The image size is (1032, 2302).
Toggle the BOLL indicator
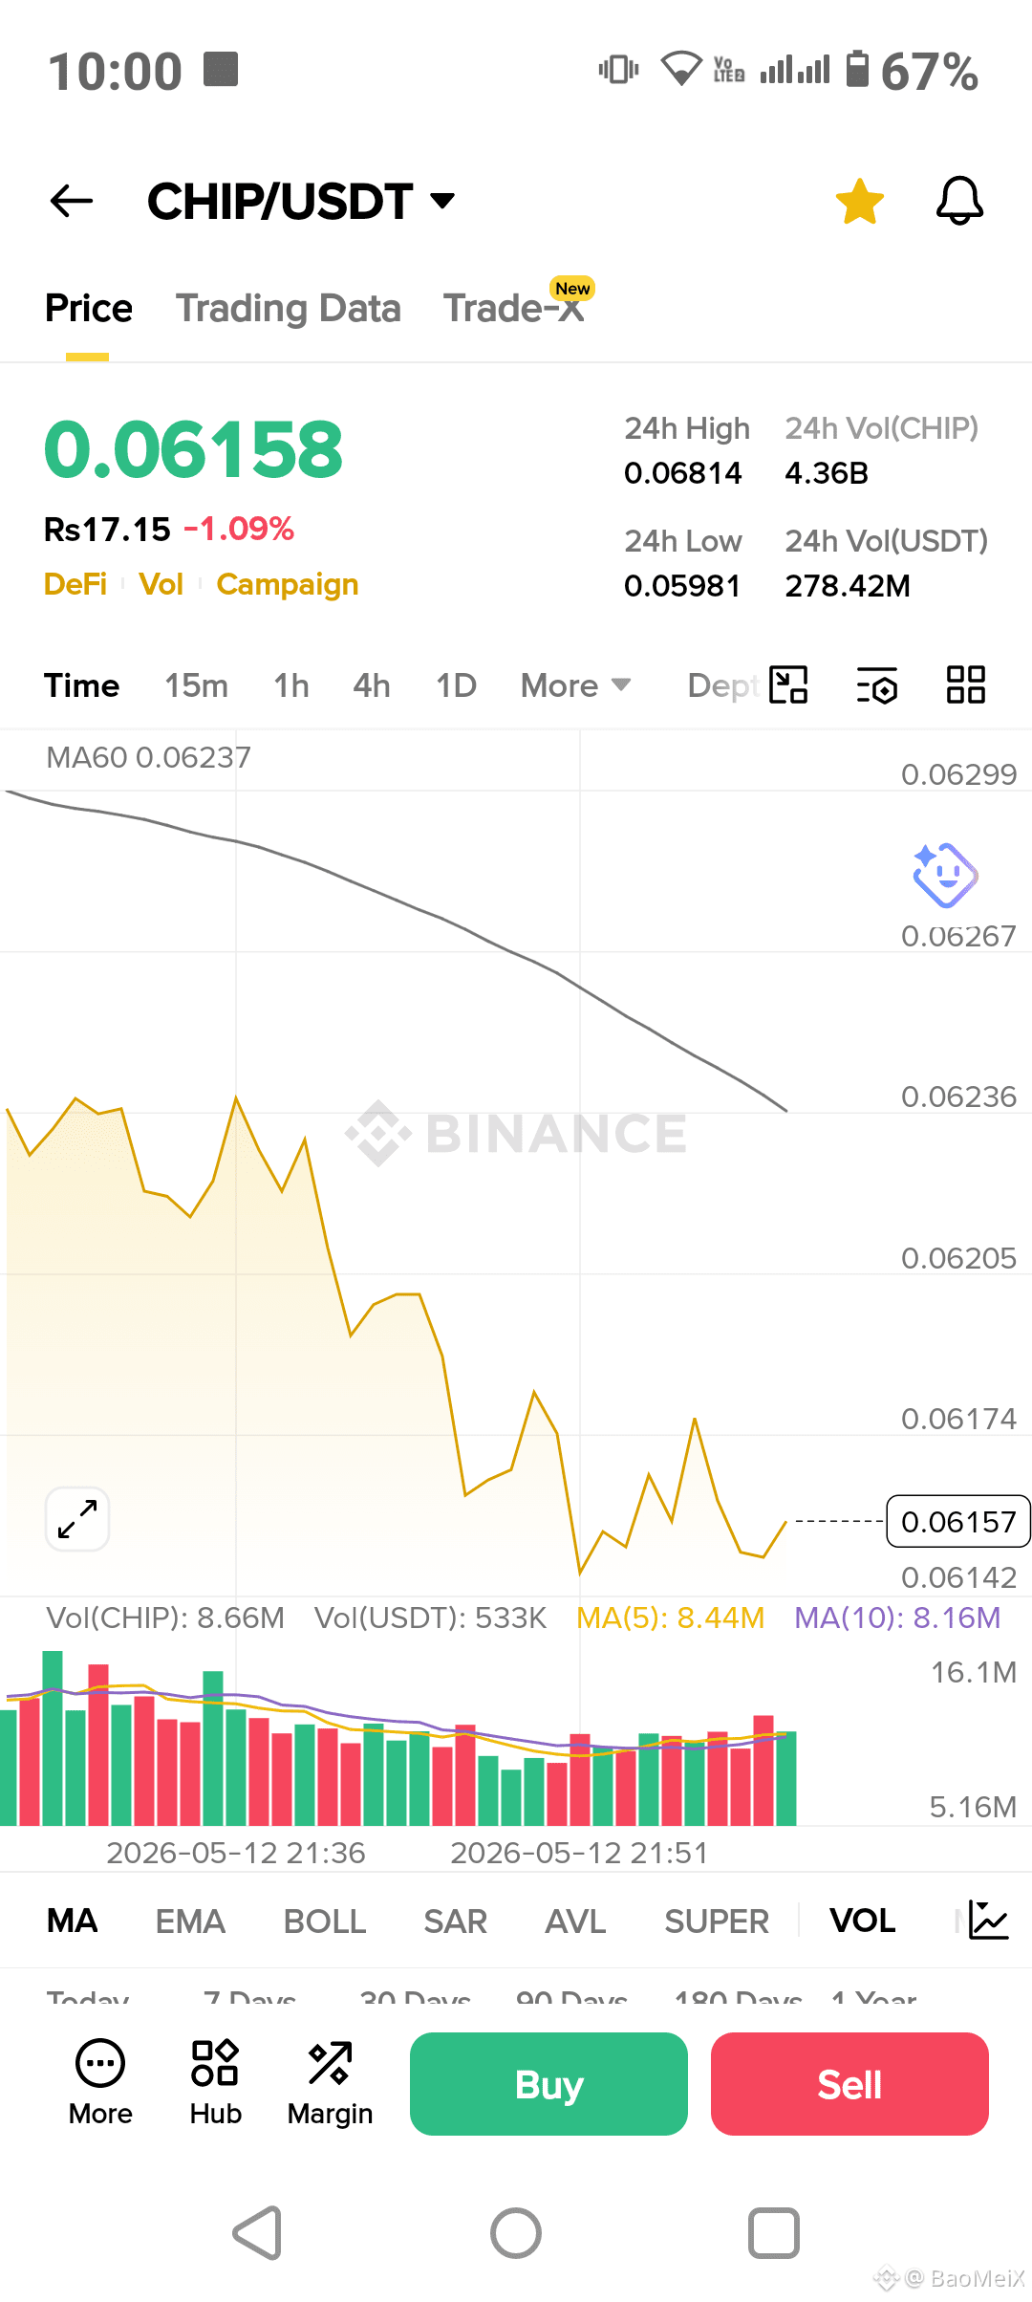(325, 1921)
